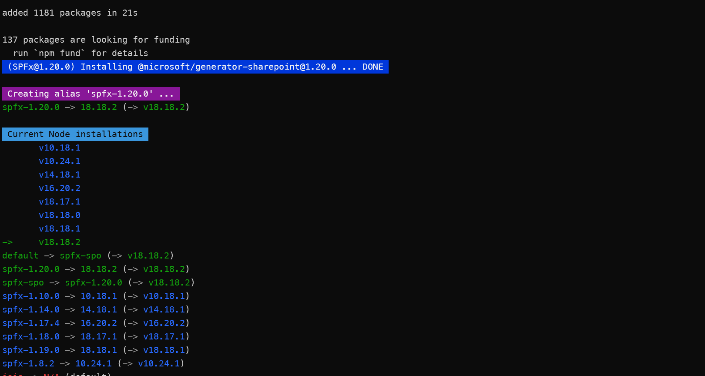Select v18.17.1 in the Node installations list
The height and width of the screenshot is (376, 705).
tap(60, 202)
